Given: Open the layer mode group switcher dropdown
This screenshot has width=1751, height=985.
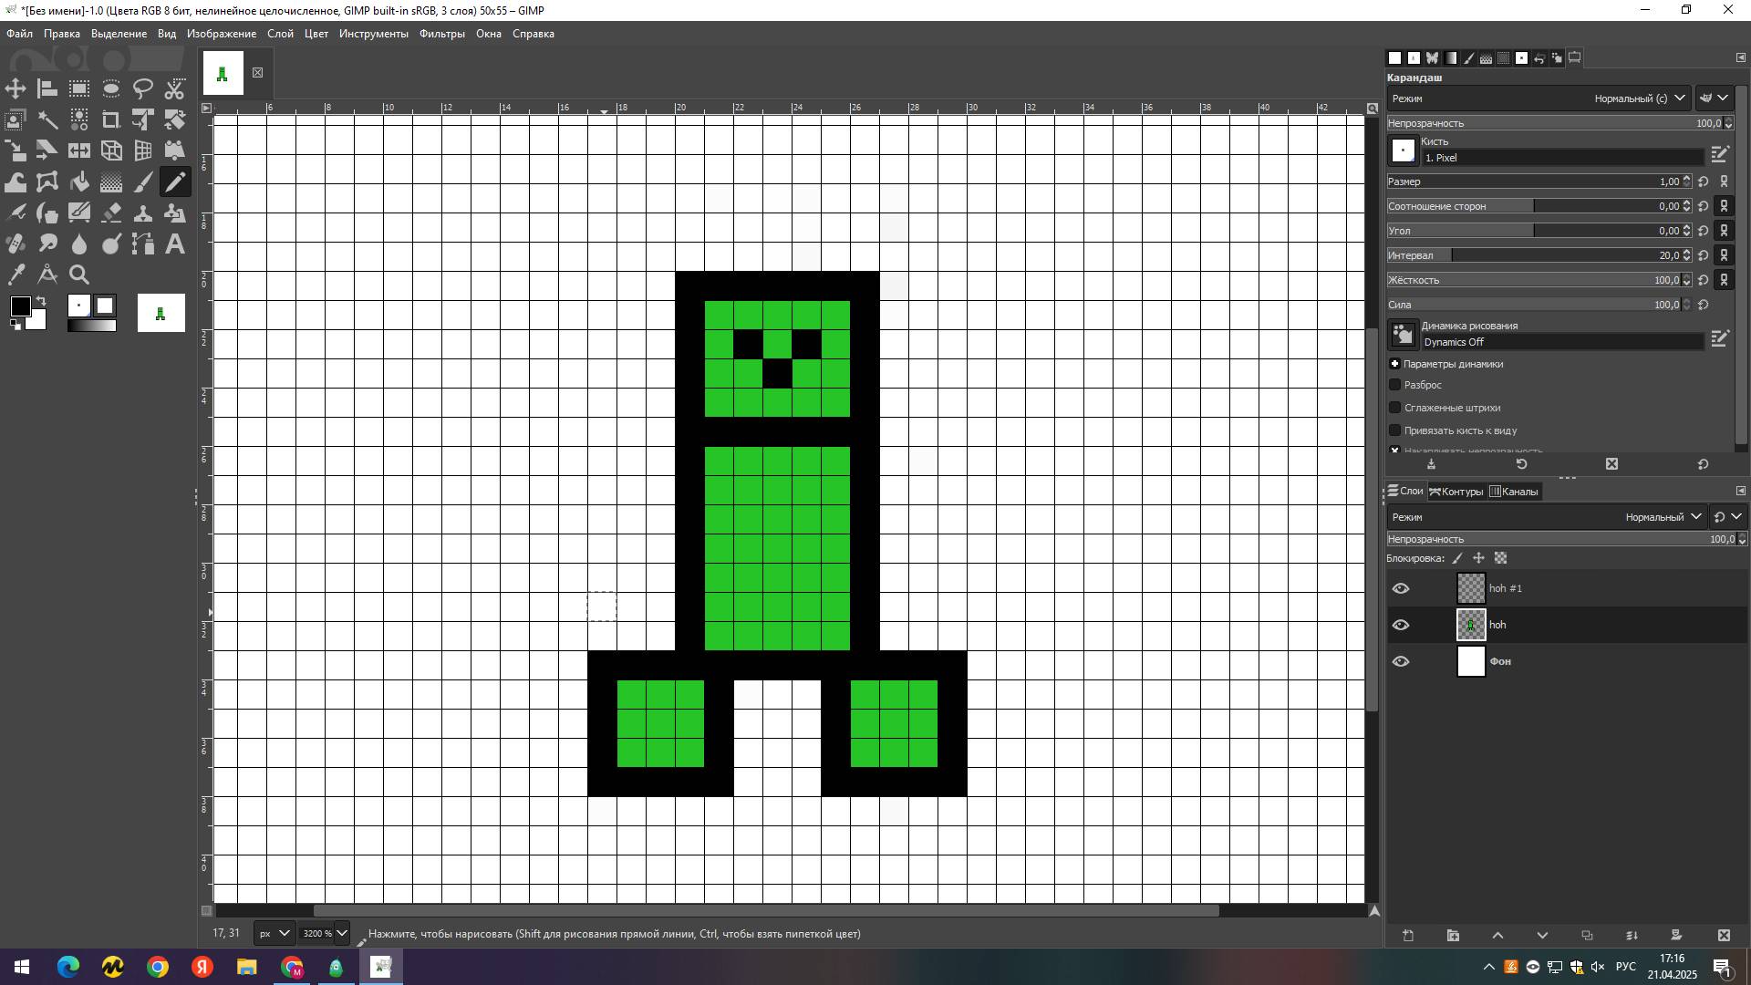Looking at the screenshot, I should [1727, 517].
